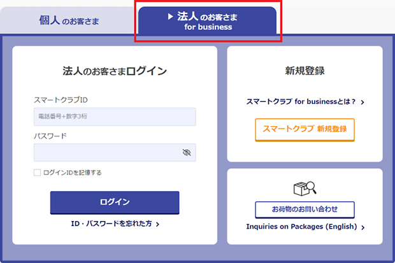Click the 新規登録 heading text
395x263 pixels.
tap(305, 71)
